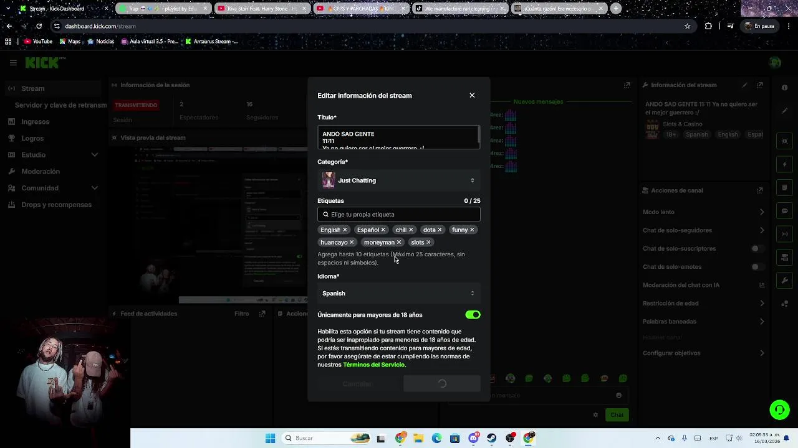
Task: Click the broadcast signal icon in right rail
Action: tap(784, 234)
